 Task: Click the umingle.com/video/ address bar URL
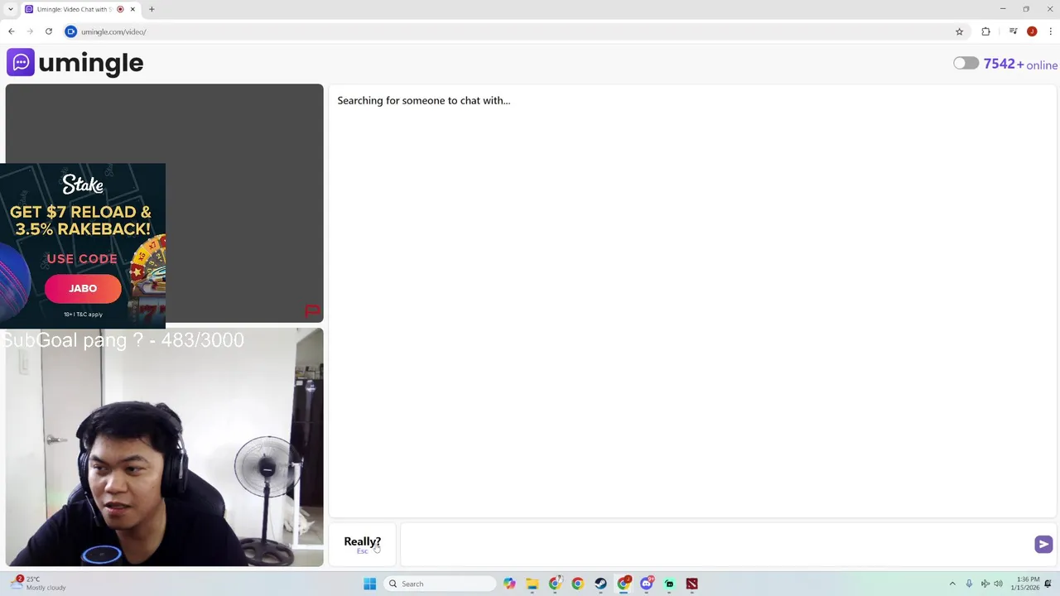tap(113, 31)
